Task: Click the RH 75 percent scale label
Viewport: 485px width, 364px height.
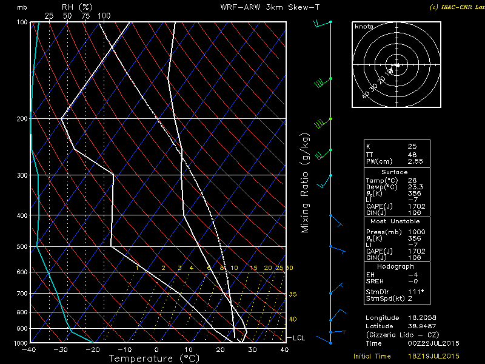Action: coord(85,16)
